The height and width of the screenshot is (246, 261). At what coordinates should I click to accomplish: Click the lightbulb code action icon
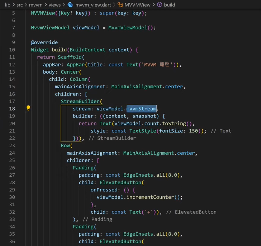click(x=28, y=108)
